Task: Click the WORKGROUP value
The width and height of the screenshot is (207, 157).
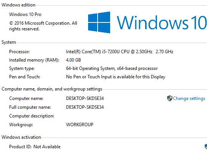Action: point(80,124)
